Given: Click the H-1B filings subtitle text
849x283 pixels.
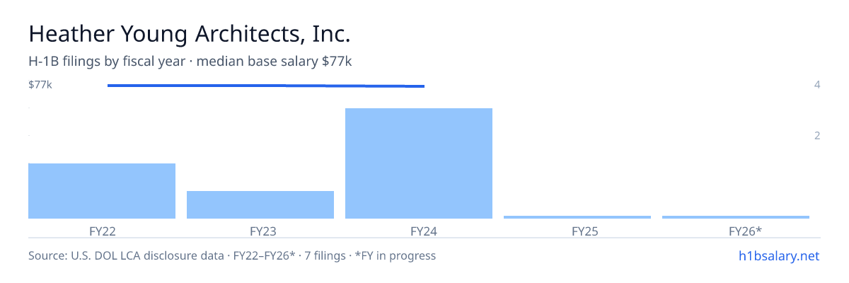Looking at the screenshot, I should (190, 62).
